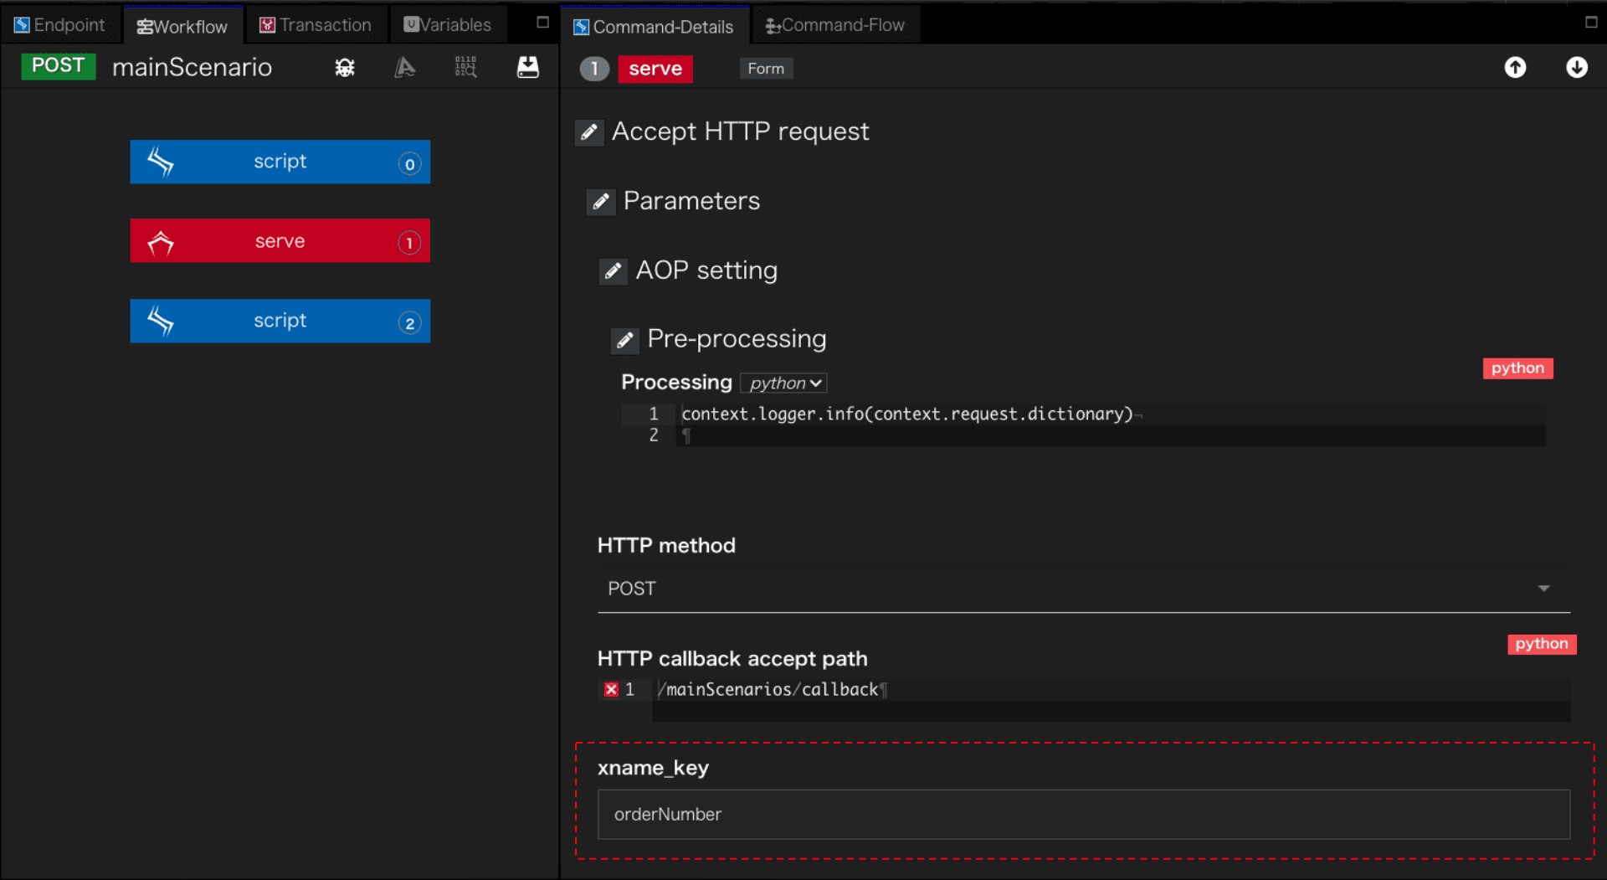Maximize the left workflow panel
Image resolution: width=1607 pixels, height=880 pixels.
(x=542, y=23)
